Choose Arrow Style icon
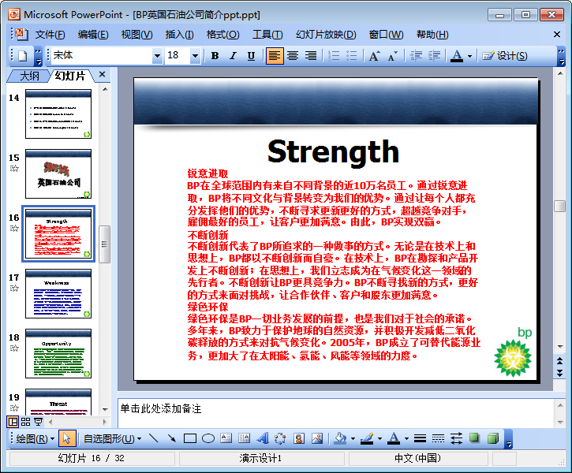The width and height of the screenshot is (572, 473). tap(456, 438)
